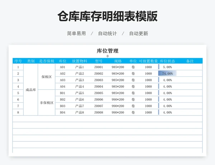Click the 5.00% status cell in row 1
The height and width of the screenshot is (165, 215).
point(167,67)
